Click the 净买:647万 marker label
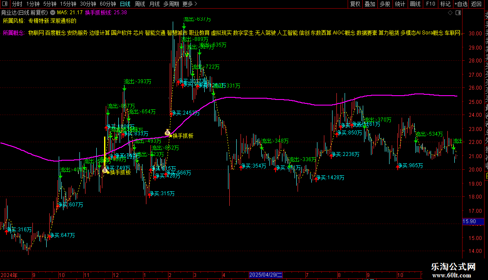The image size is (488, 280). (62, 235)
